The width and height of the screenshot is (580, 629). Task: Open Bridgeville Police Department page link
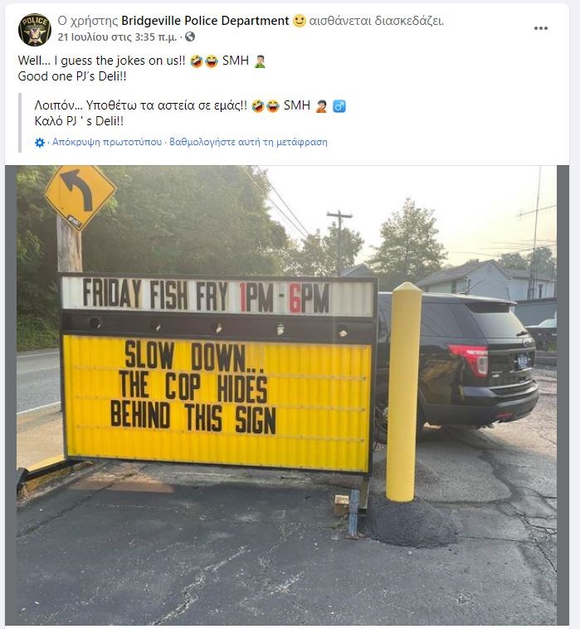205,21
